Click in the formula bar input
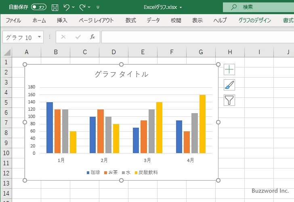This screenshot has width=294, height=202. coord(197,37)
